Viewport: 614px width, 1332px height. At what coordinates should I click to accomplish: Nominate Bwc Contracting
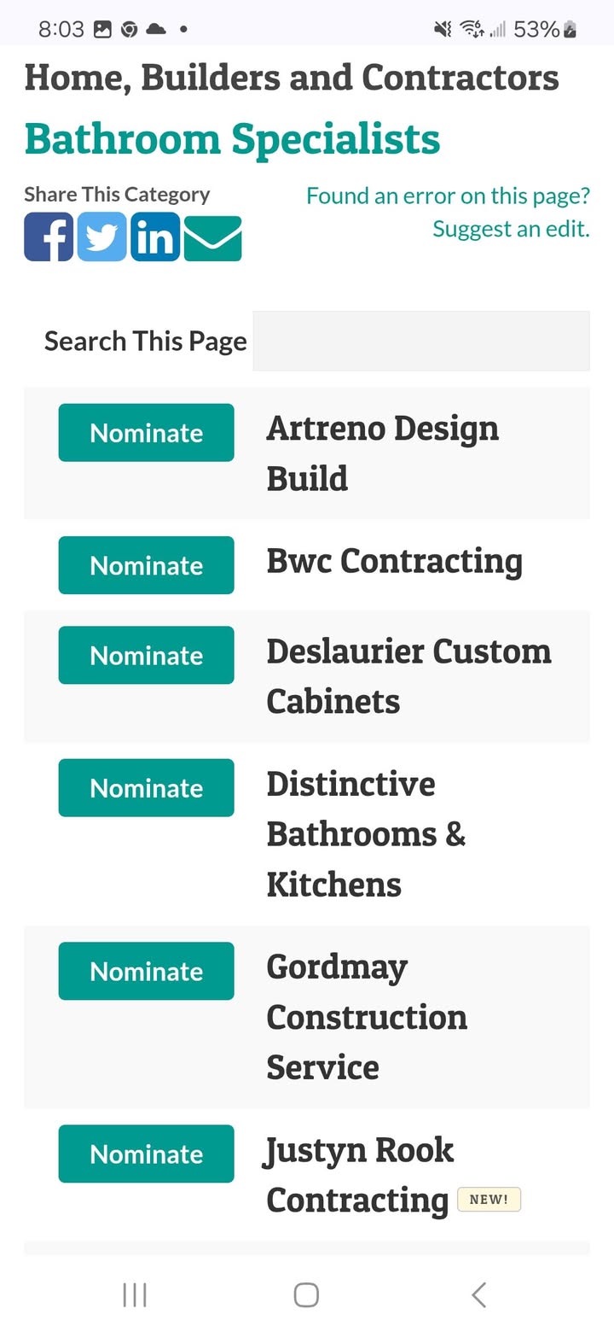point(146,564)
